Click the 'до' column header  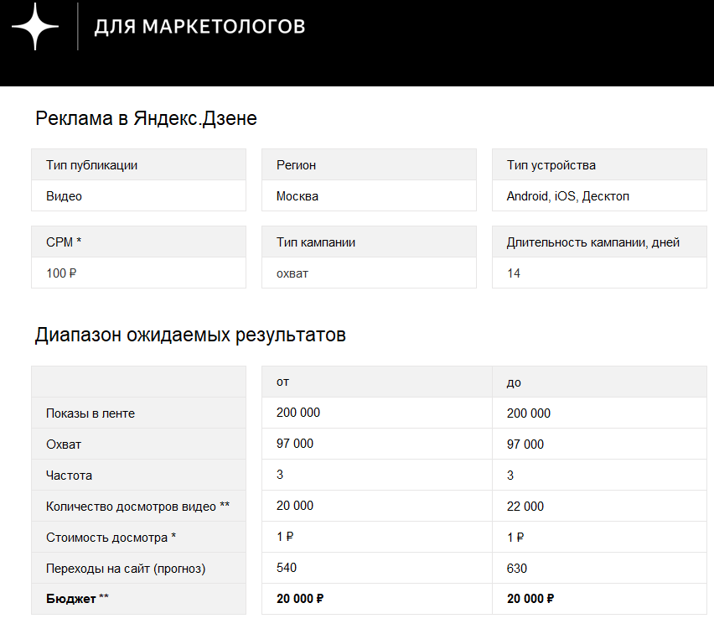click(514, 382)
